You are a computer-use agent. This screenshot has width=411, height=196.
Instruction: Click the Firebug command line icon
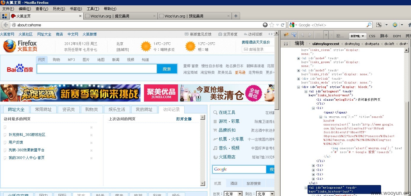[x=318, y=35]
